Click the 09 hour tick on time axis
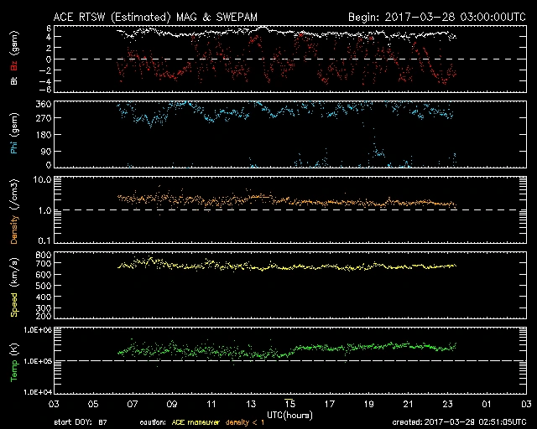 171,404
